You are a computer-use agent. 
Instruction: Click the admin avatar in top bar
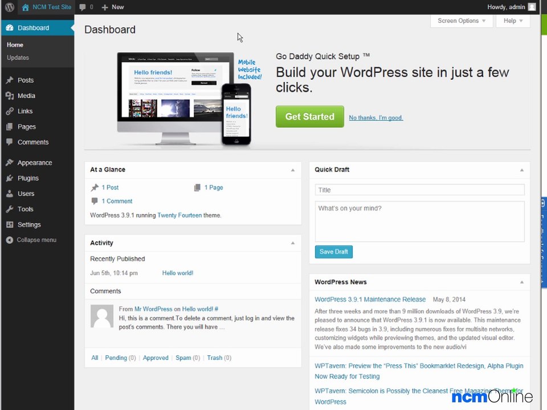point(532,7)
